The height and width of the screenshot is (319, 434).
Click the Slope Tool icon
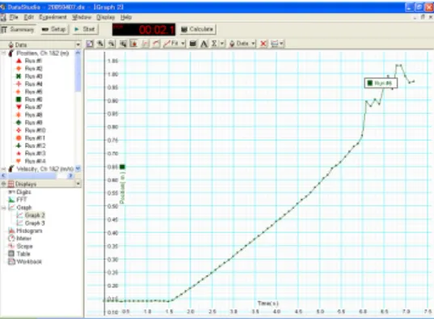point(145,44)
